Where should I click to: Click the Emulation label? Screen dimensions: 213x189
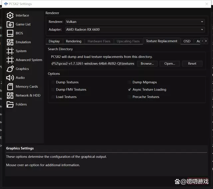point(23,42)
